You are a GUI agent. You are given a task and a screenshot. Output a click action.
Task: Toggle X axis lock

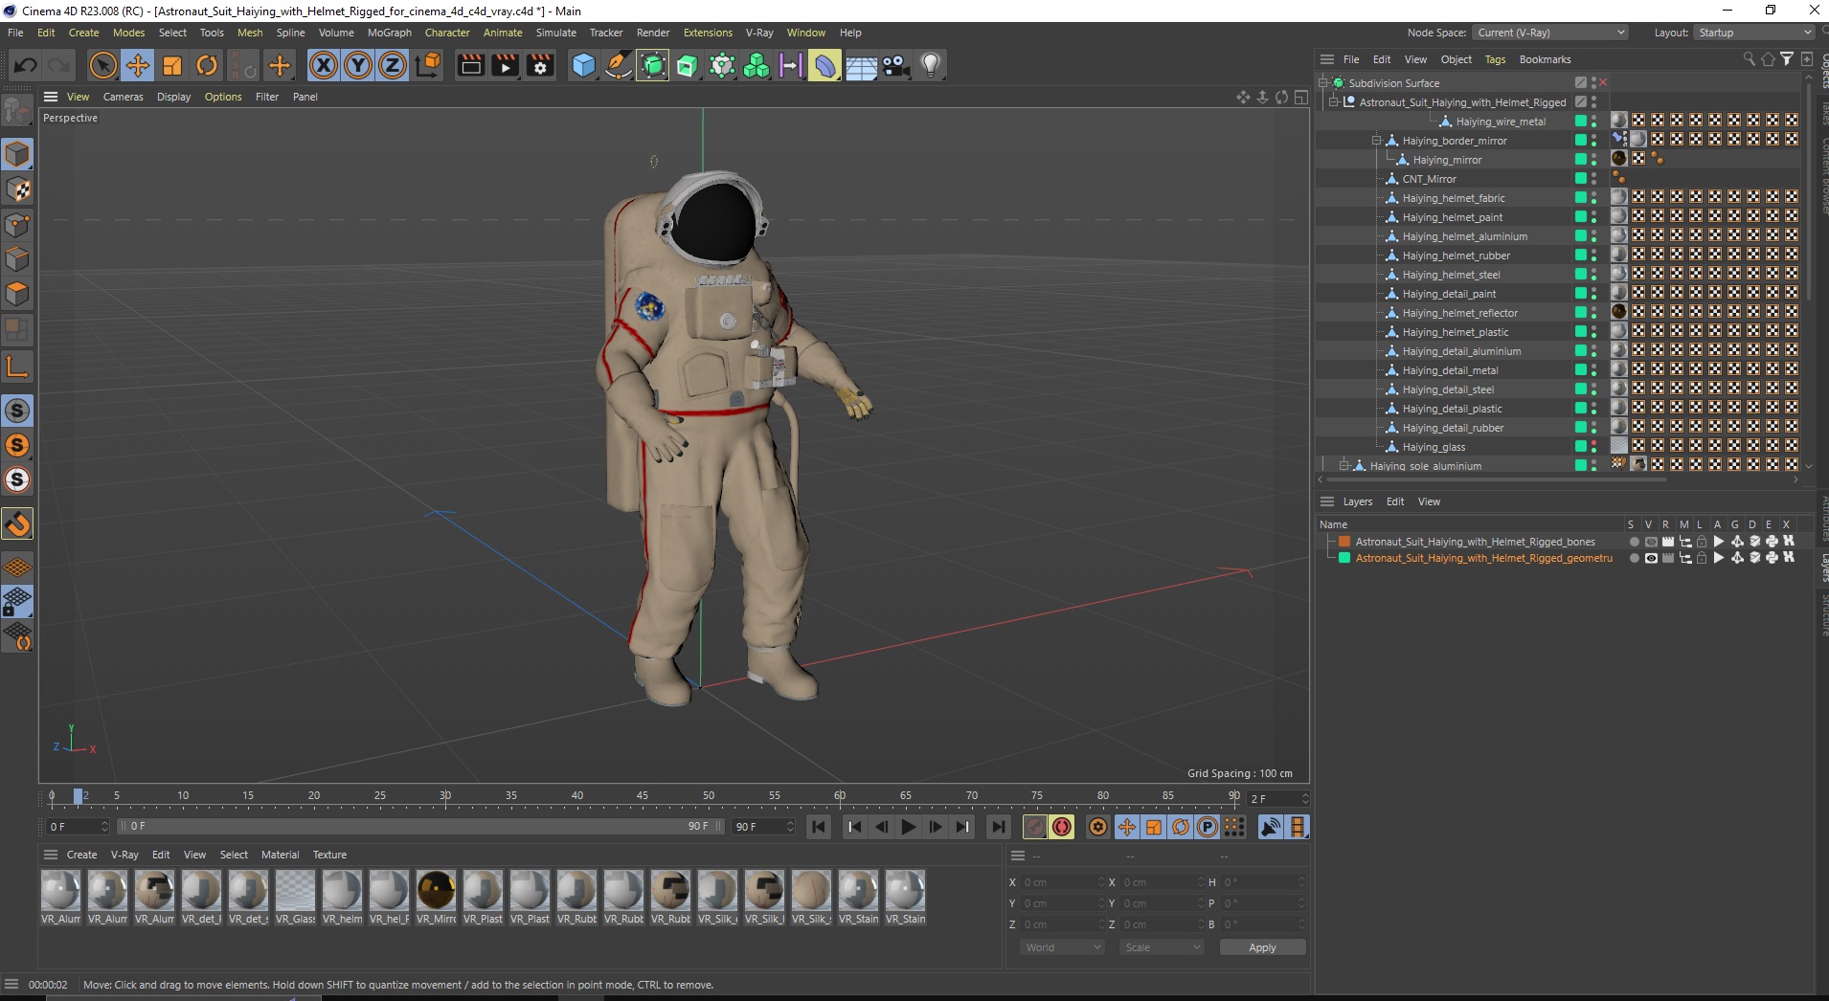(x=324, y=65)
